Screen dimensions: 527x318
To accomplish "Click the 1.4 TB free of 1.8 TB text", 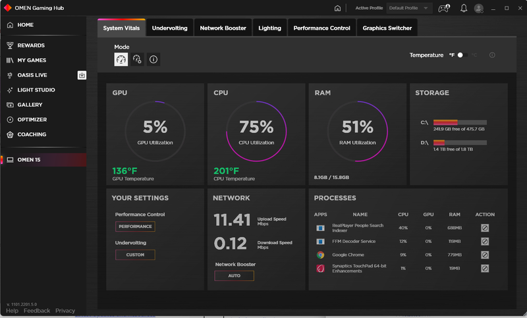I will [453, 149].
